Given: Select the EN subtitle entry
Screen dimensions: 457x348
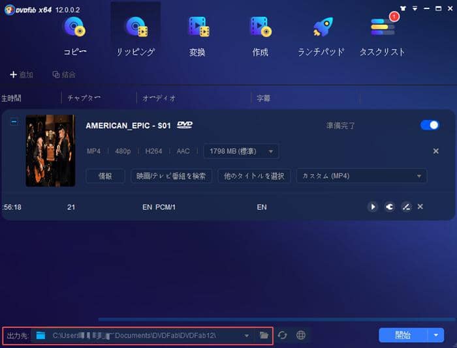Looking at the screenshot, I should click(x=262, y=207).
